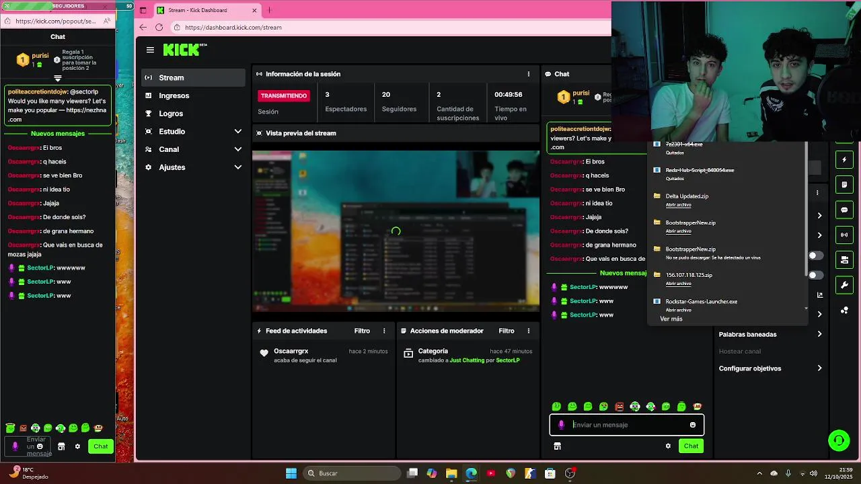This screenshot has height=484, width=861.
Task: Click the camera layout icon in right rail
Action: [x=844, y=259]
